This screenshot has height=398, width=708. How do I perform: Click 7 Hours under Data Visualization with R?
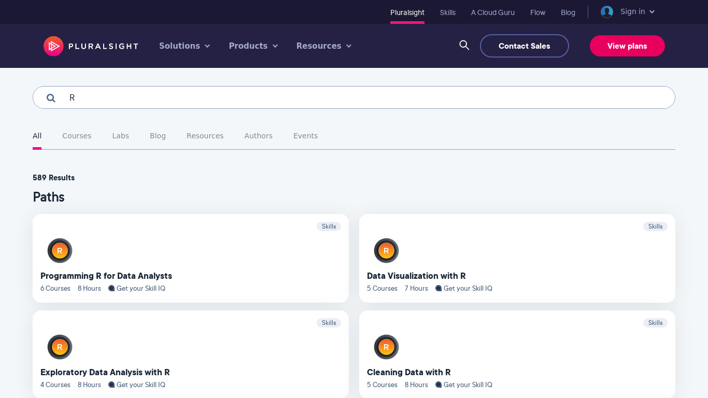(x=416, y=289)
